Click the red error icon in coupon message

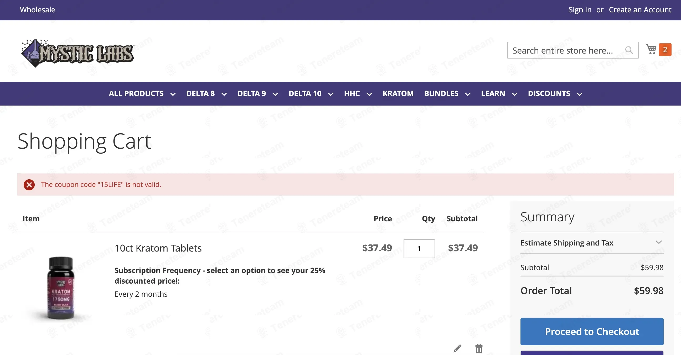point(29,185)
